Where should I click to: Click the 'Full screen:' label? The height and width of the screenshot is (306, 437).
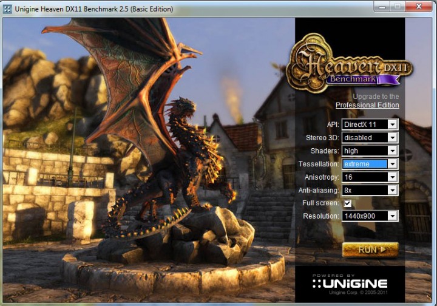(320, 203)
